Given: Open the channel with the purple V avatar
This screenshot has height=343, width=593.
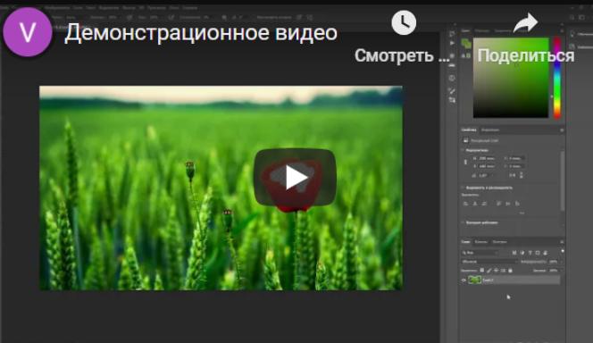Looking at the screenshot, I should point(27,32).
